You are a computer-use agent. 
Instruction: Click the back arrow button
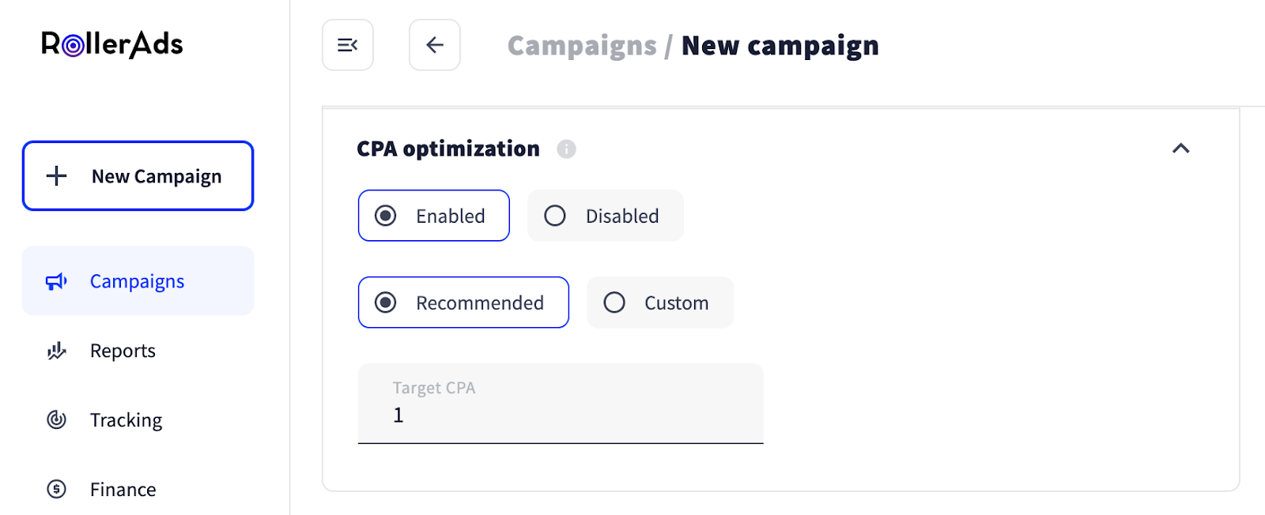tap(434, 45)
